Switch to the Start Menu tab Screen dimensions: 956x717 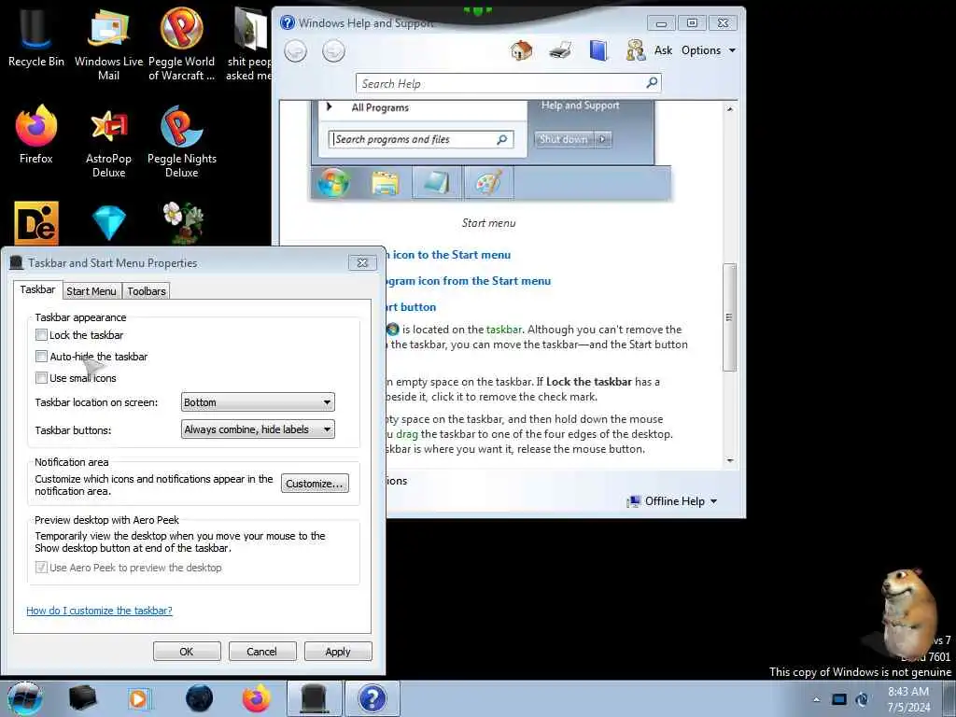pyautogui.click(x=91, y=291)
